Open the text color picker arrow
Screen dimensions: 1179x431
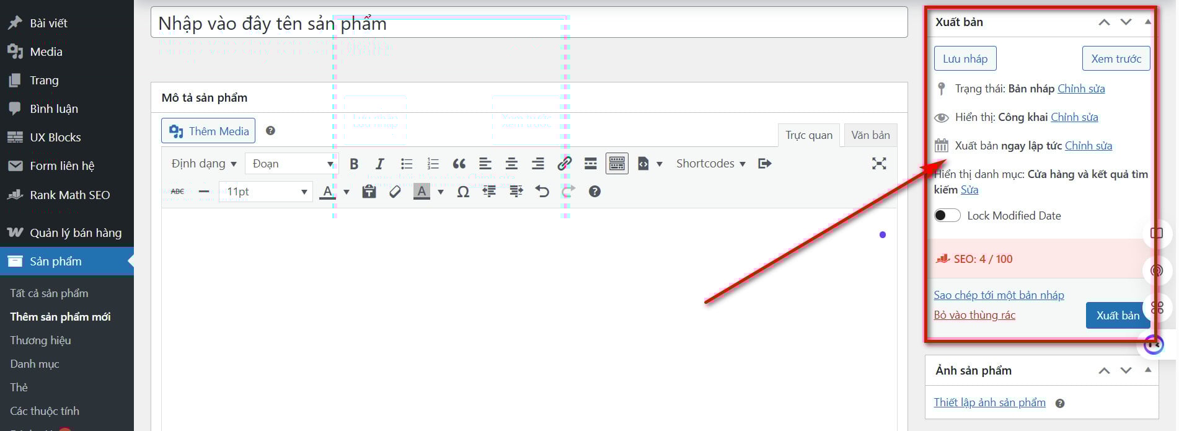[347, 192]
